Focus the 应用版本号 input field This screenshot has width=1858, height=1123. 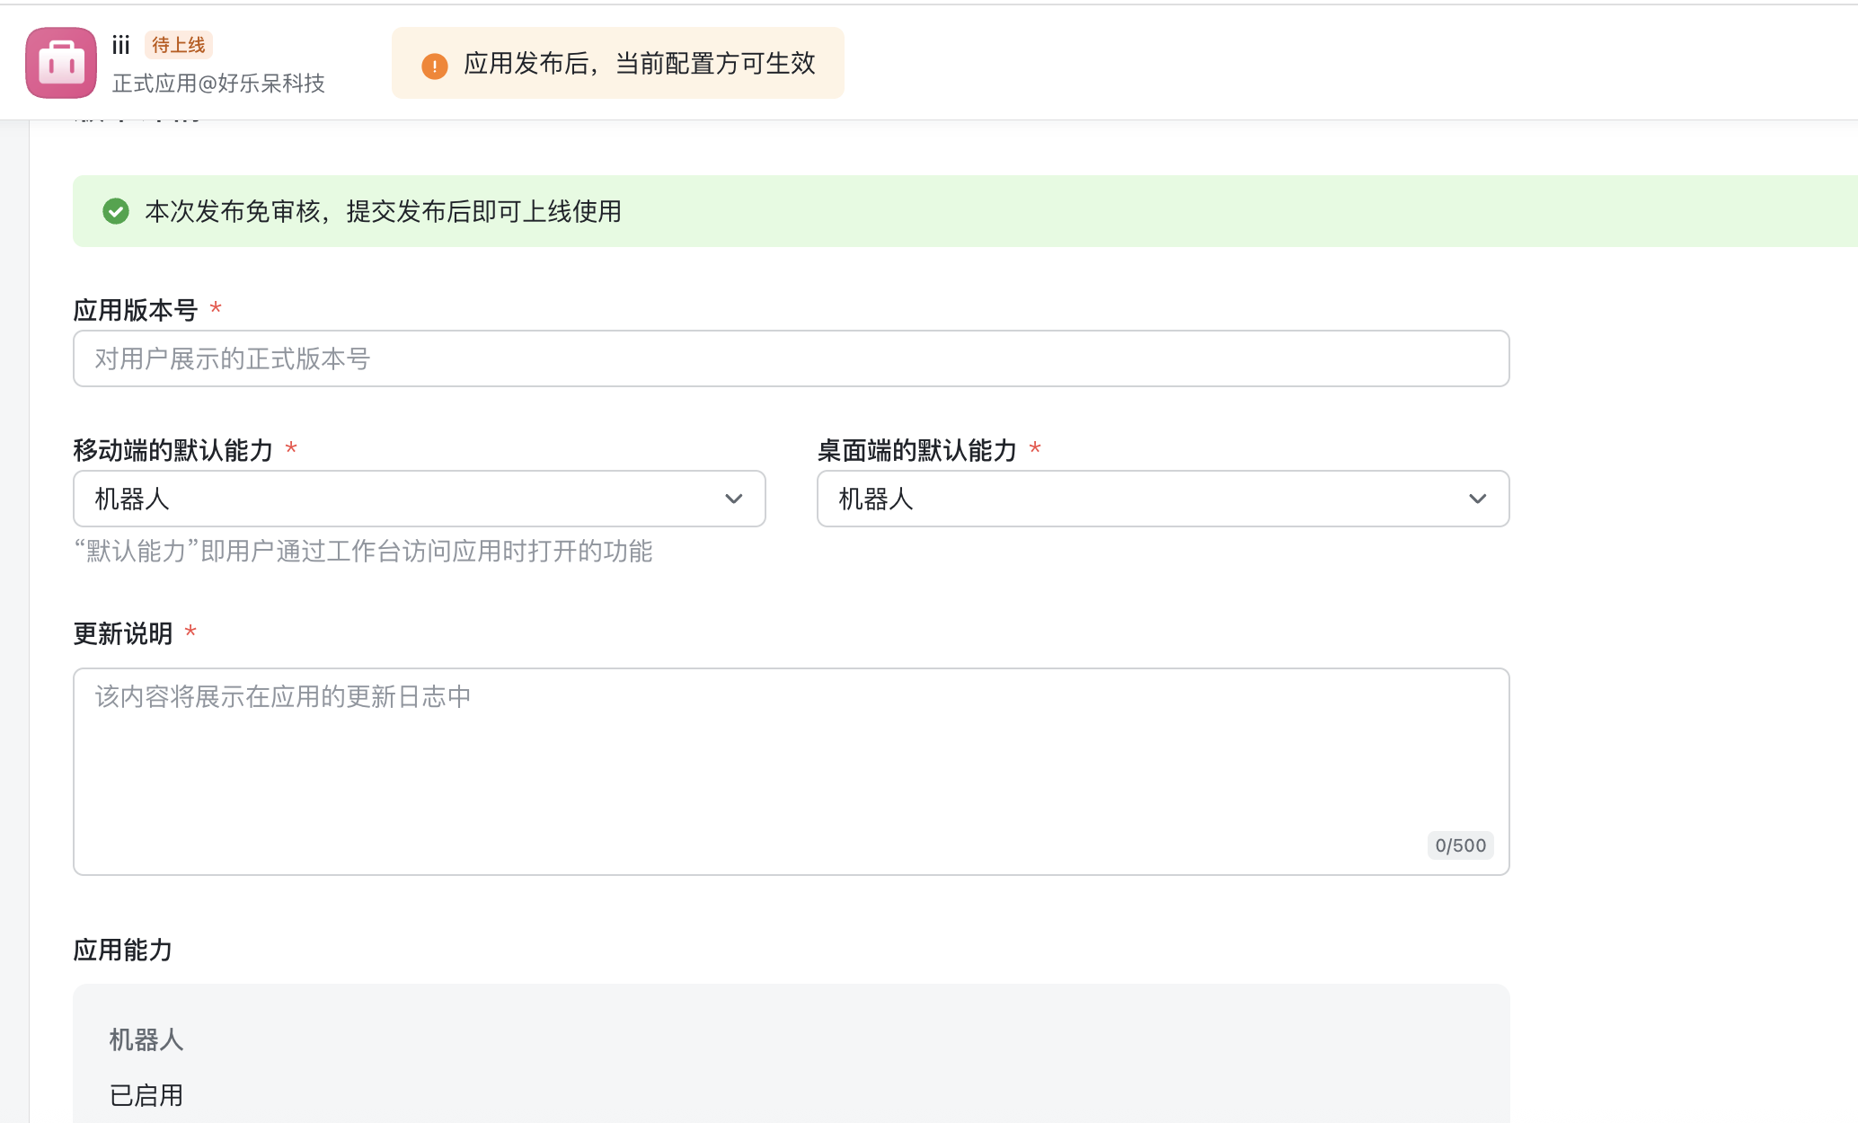click(791, 358)
